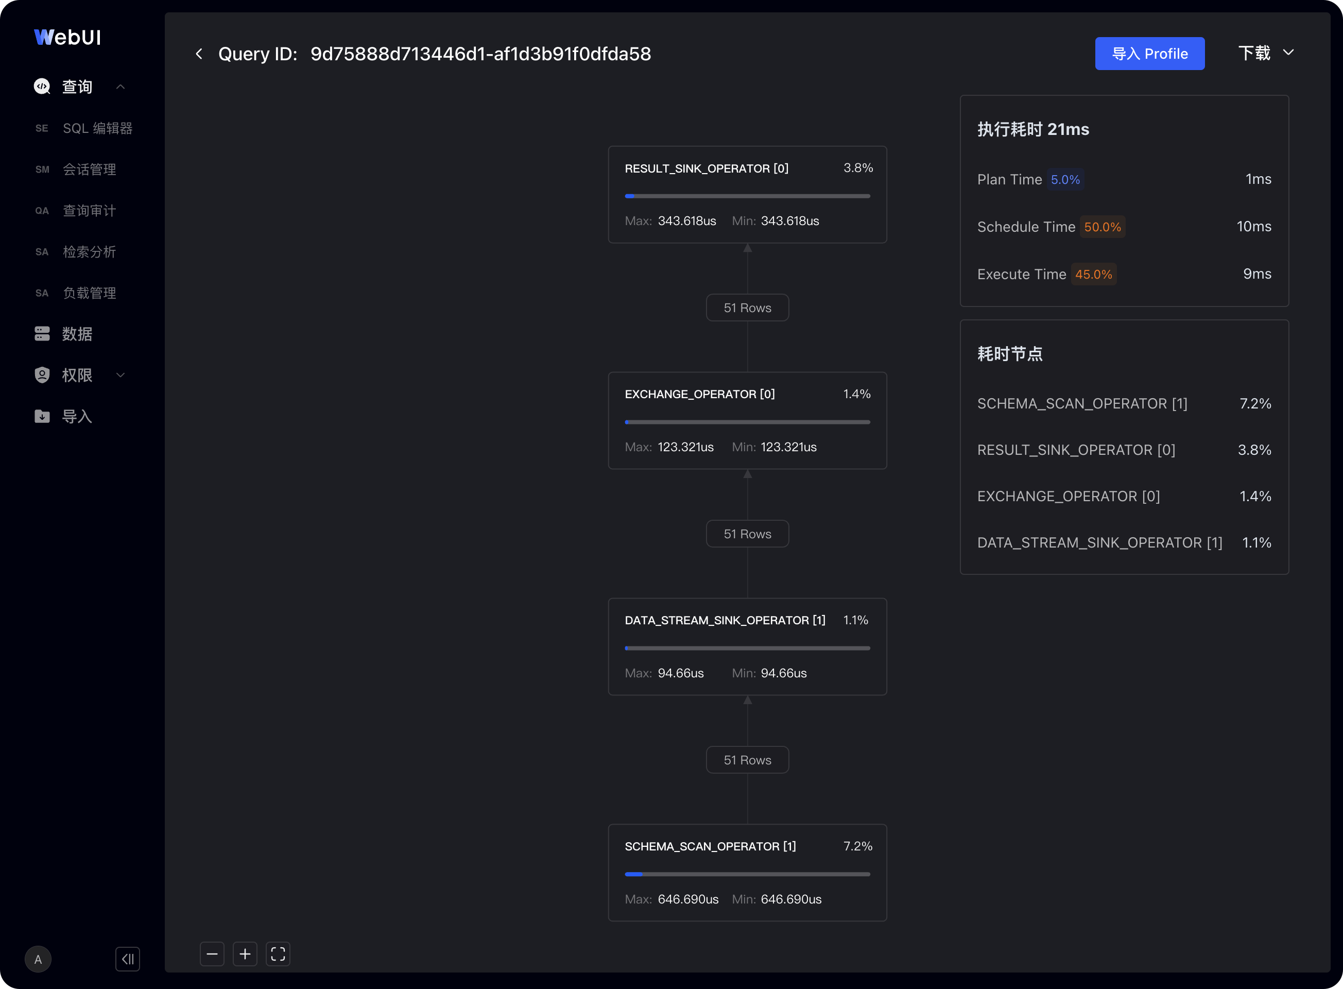Image resolution: width=1343 pixels, height=989 pixels.
Task: Zoom out the plan graph
Action: tap(212, 953)
